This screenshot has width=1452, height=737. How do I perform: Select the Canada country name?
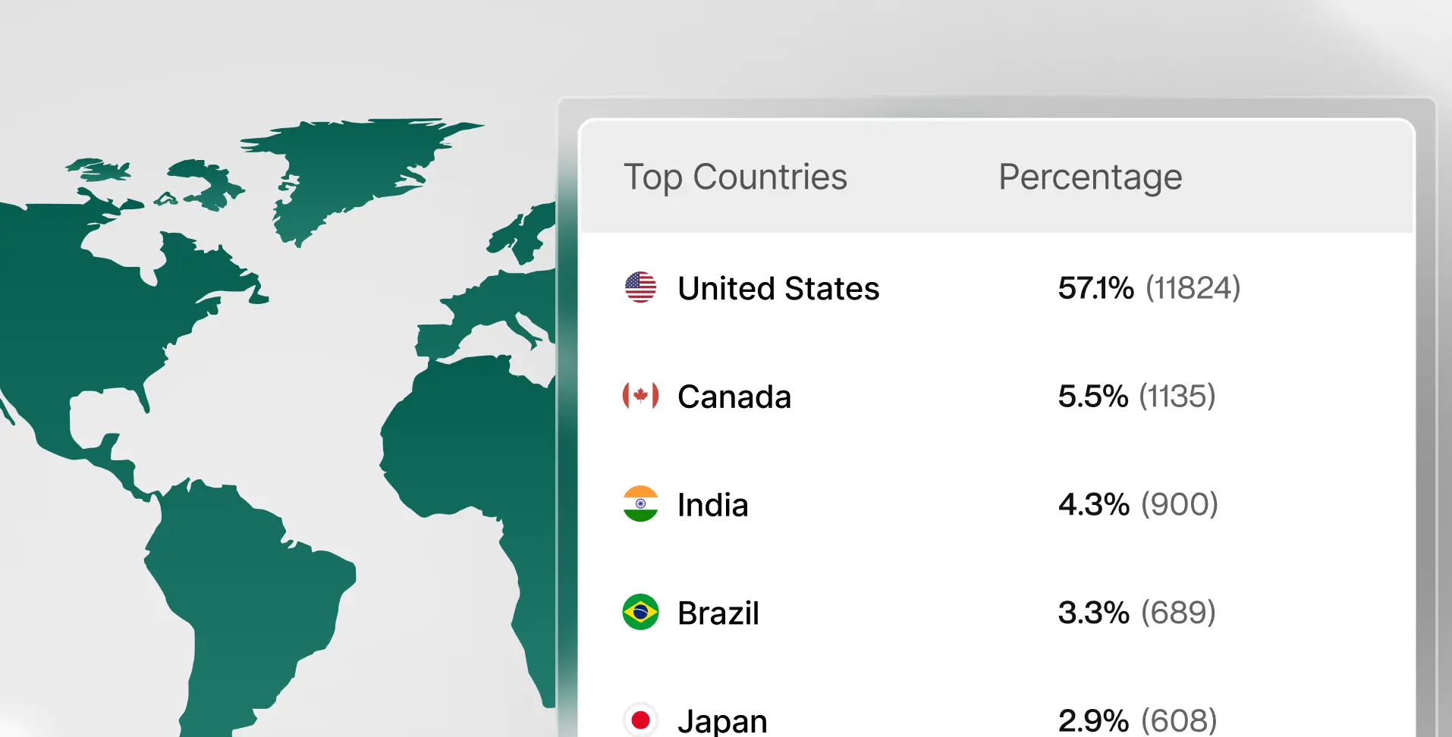(734, 396)
